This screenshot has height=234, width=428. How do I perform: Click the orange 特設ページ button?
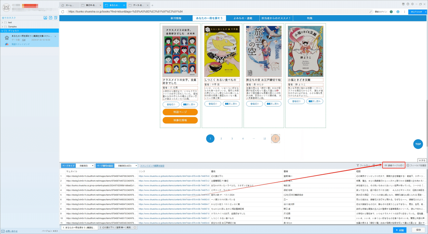180,112
